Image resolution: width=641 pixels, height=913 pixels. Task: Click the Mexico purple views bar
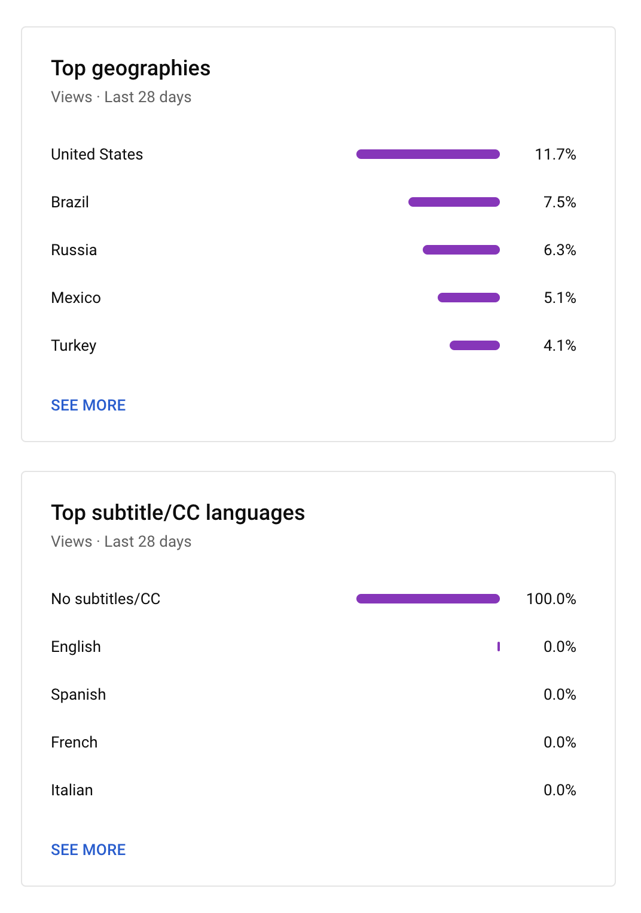point(469,298)
